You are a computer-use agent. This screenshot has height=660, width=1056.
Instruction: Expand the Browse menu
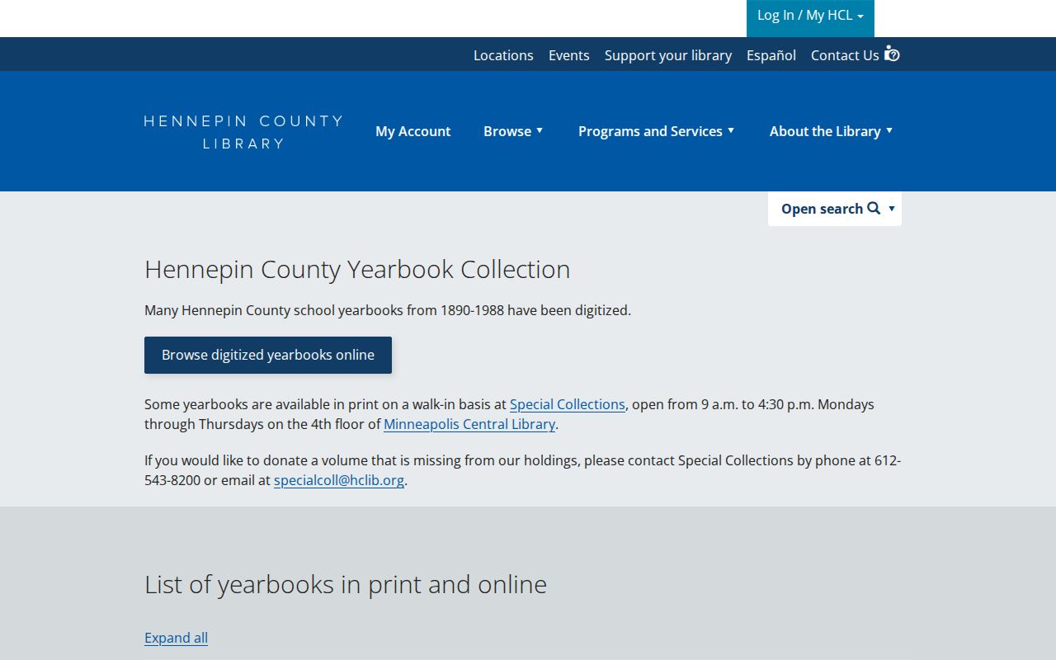click(513, 131)
